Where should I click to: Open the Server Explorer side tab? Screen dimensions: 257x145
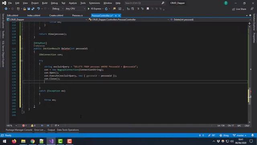(3, 21)
